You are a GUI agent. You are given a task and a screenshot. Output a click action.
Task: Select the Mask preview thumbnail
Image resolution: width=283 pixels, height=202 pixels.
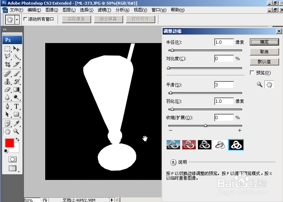[x=236, y=145]
